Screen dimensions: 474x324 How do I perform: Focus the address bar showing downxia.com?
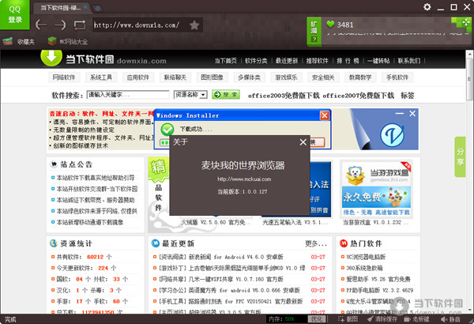point(141,24)
